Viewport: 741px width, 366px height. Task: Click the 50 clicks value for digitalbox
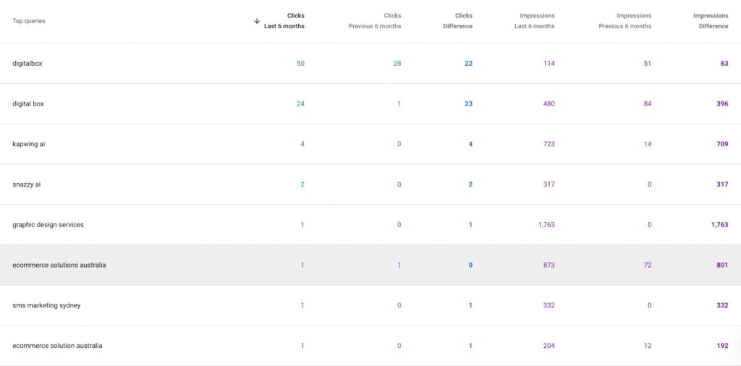pyautogui.click(x=300, y=64)
